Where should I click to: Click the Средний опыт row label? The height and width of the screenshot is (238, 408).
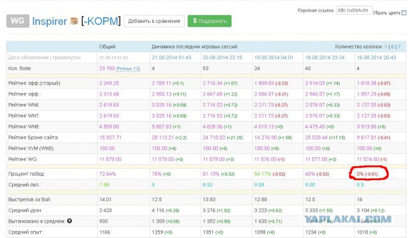point(25,232)
